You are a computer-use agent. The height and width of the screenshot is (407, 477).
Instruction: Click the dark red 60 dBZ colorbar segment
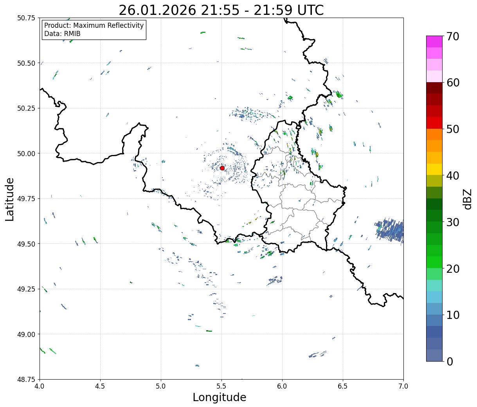[x=434, y=88]
